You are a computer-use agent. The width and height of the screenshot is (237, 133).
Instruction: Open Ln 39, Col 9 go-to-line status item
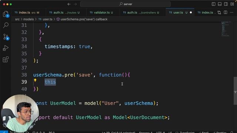click(118, 132)
